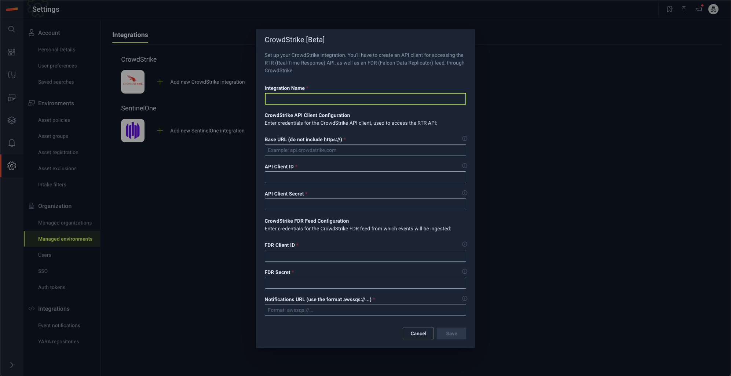Open Asset exclusions
The width and height of the screenshot is (731, 376).
(57, 168)
